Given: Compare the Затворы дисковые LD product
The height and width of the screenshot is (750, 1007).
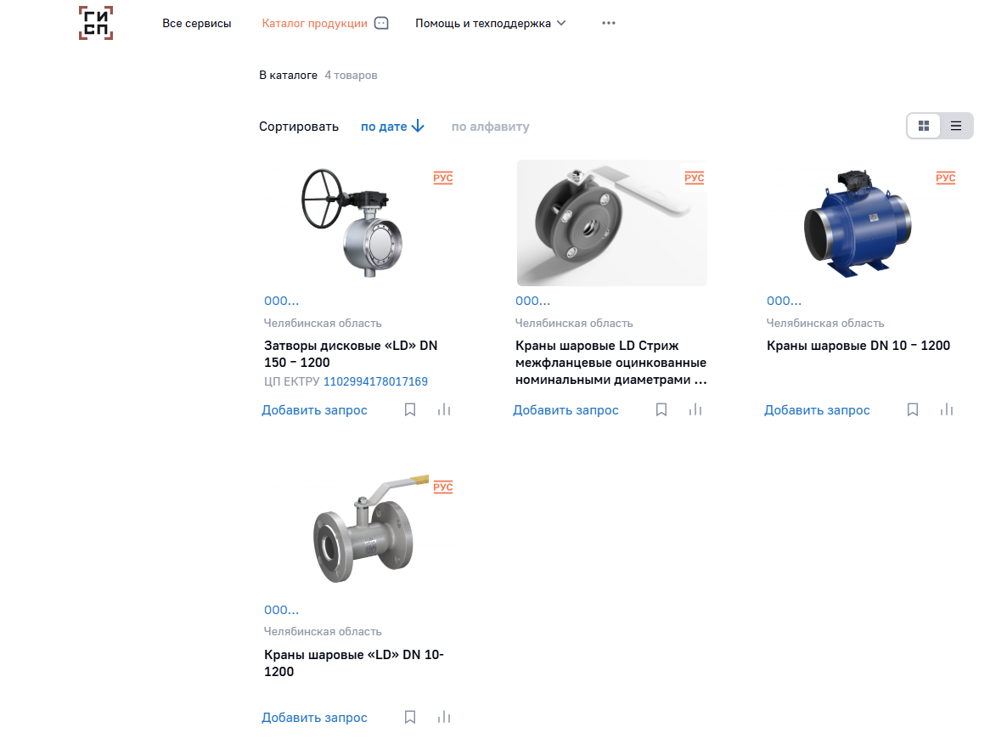Looking at the screenshot, I should tap(444, 409).
